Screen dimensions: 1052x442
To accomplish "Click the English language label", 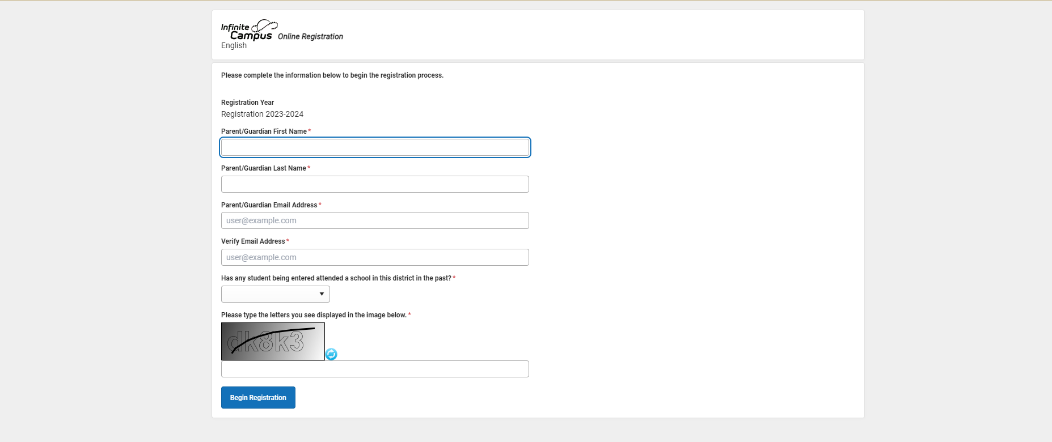I will [234, 46].
